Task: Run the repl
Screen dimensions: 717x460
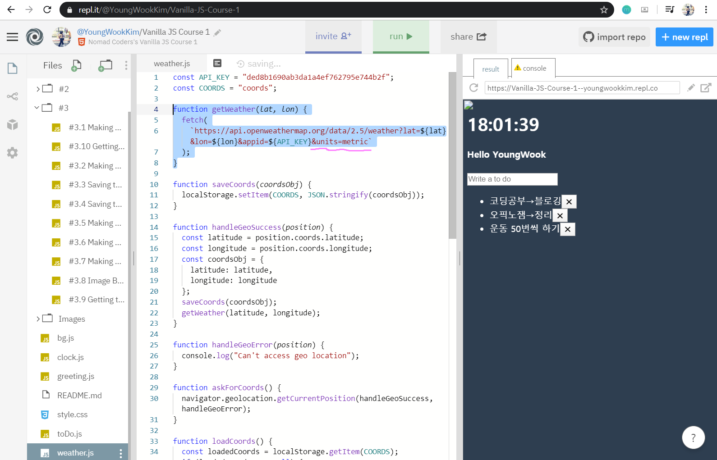Action: pos(401,36)
